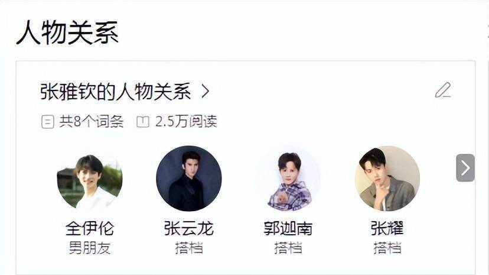Click the 男朋友 label under 全伊伦
Viewport: 489px width, 275px height.
pyautogui.click(x=90, y=248)
